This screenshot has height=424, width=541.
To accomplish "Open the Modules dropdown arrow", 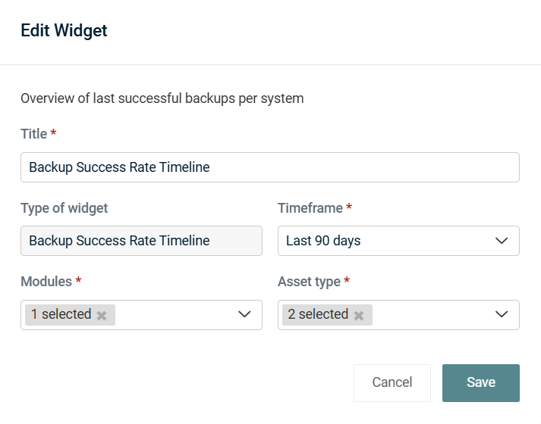I will coord(244,314).
